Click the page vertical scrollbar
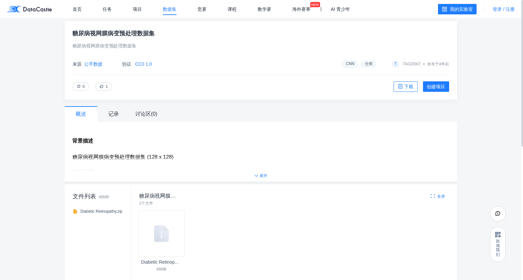 coord(522,74)
